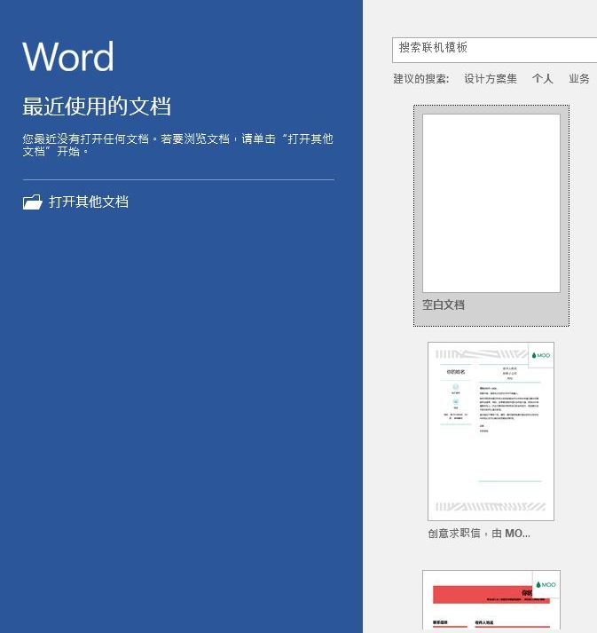Click the MOO badge on red resume template

[546, 584]
